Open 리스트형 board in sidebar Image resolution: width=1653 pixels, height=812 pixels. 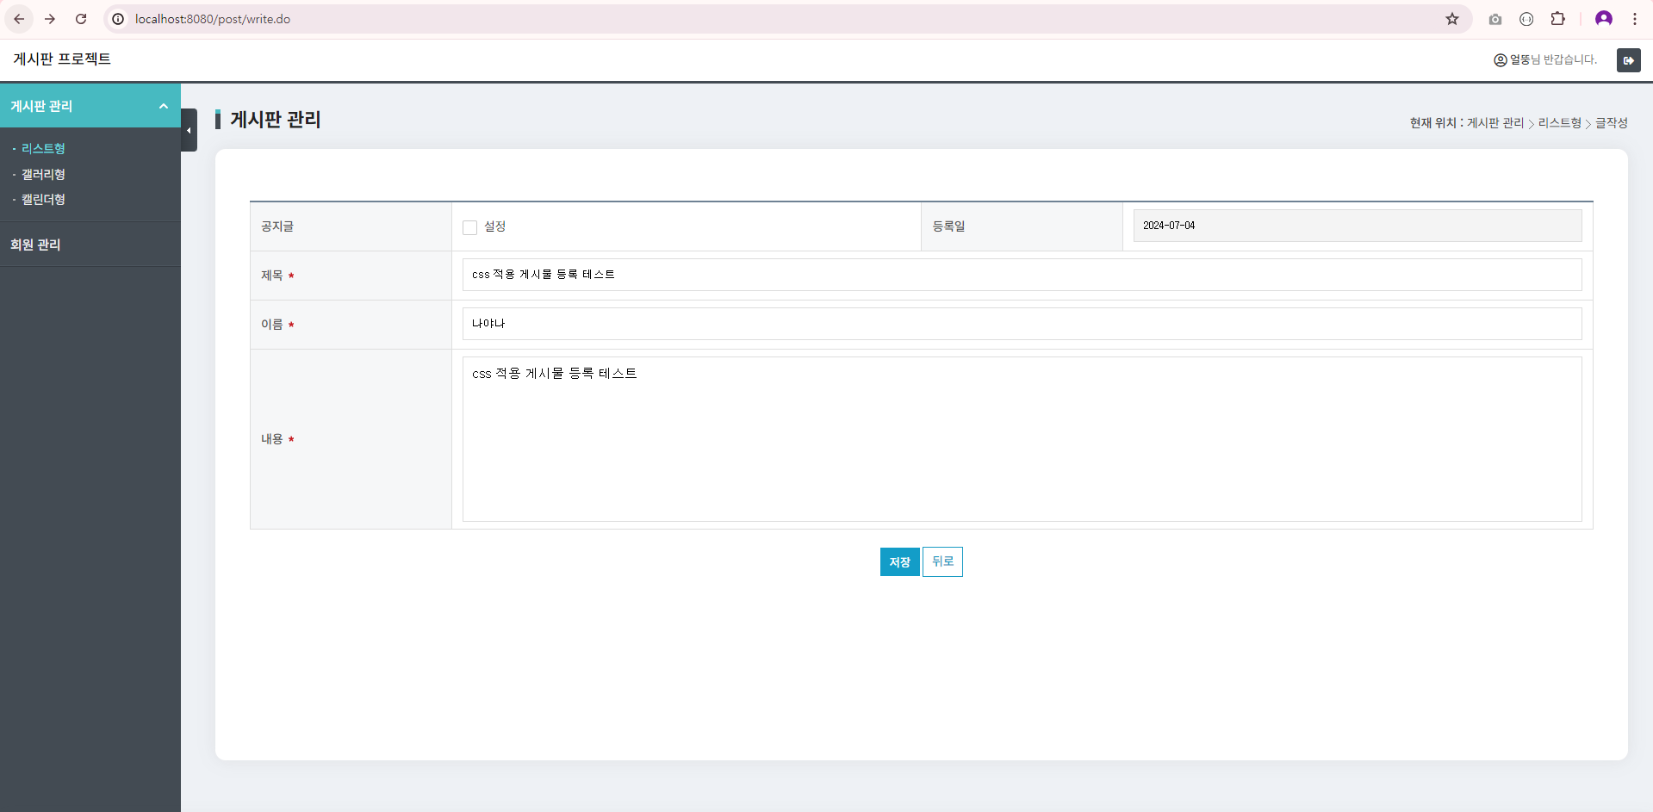43,149
